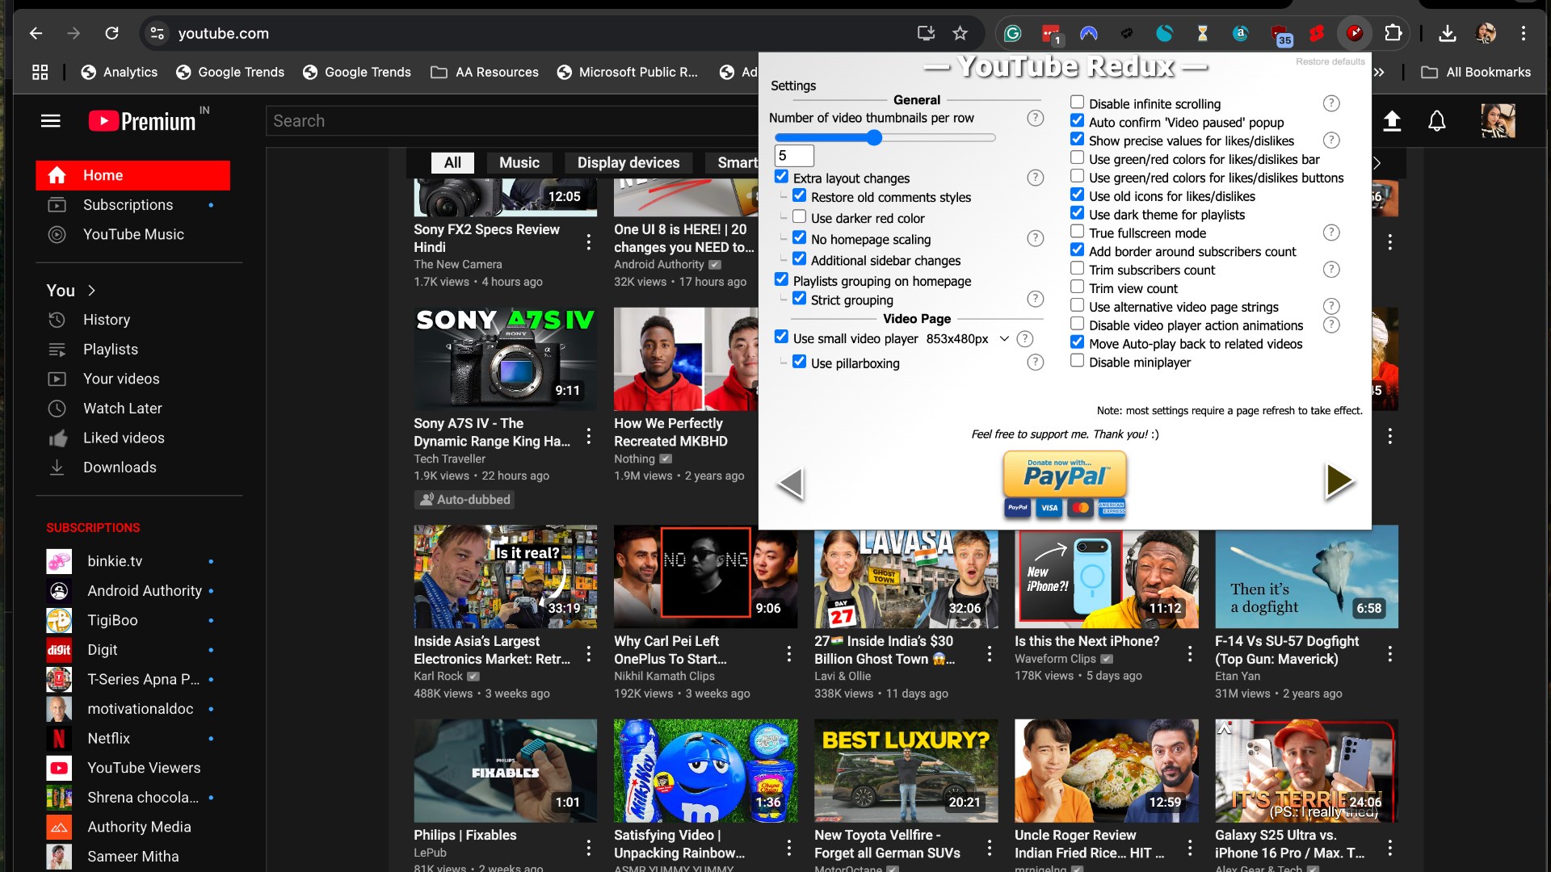Toggle Use darker red color checkbox
Viewport: 1551px width, 872px height.
tap(799, 217)
